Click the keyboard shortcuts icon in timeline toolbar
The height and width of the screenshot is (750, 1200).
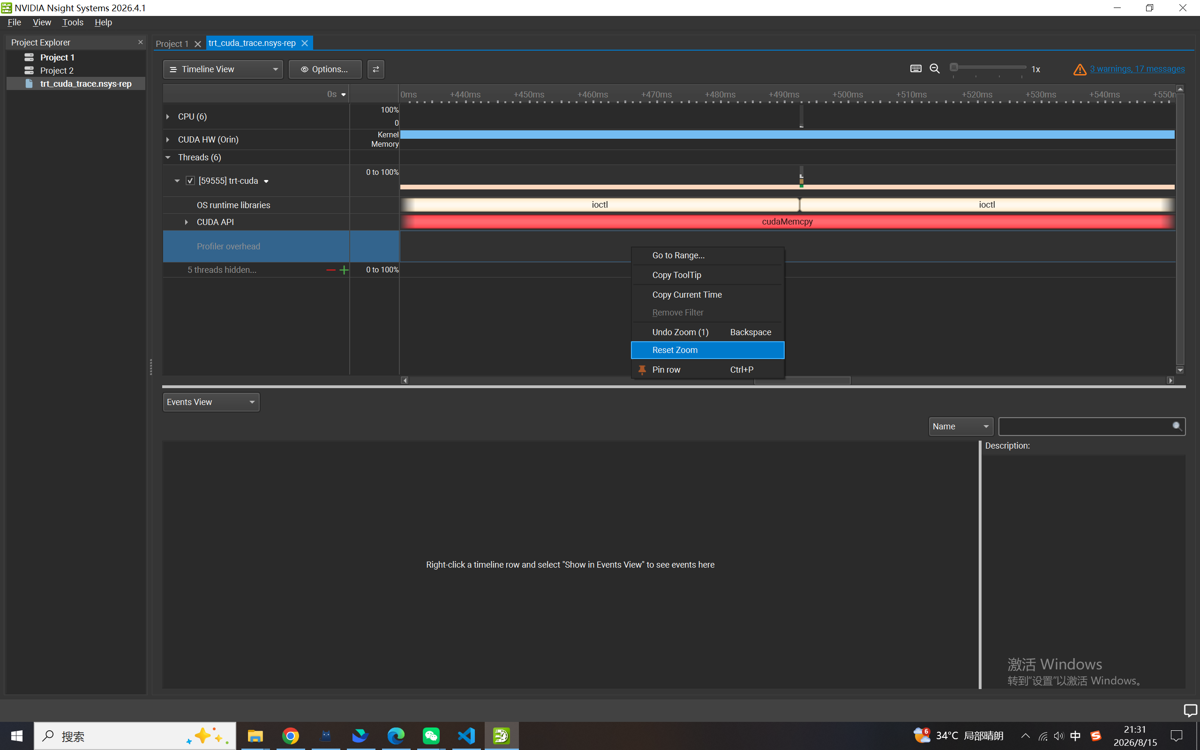pyautogui.click(x=915, y=69)
